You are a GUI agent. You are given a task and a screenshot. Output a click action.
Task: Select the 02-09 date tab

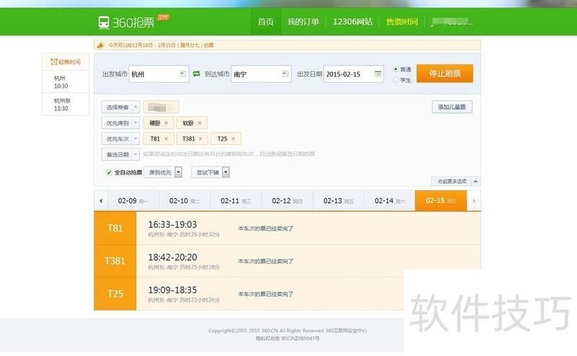pyautogui.click(x=133, y=201)
